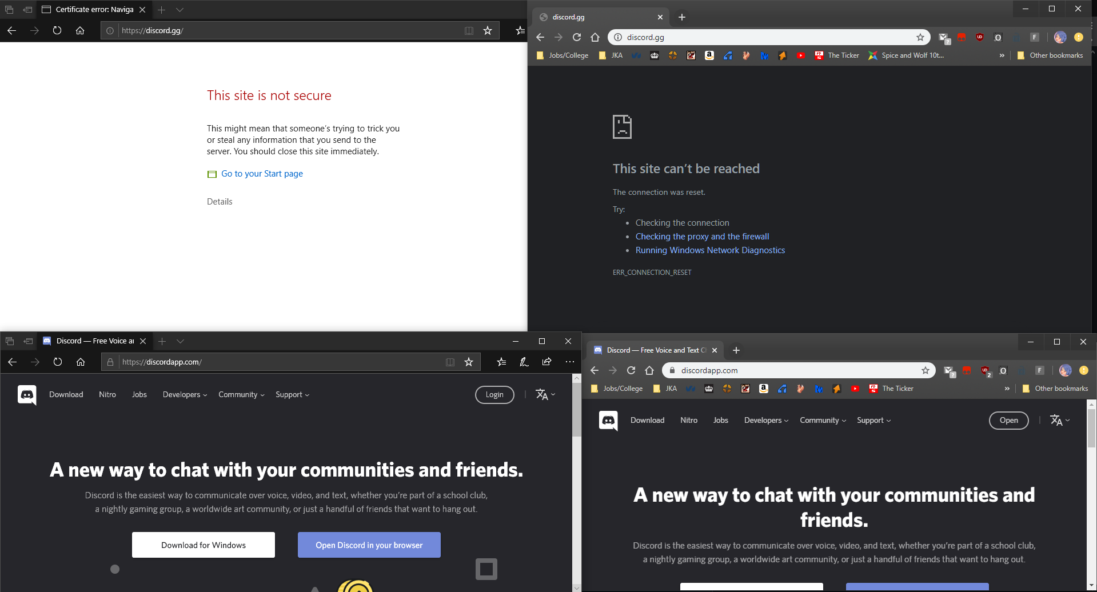Click the Edge refresh button for discord.gg
This screenshot has height=592, width=1097.
pyautogui.click(x=57, y=30)
